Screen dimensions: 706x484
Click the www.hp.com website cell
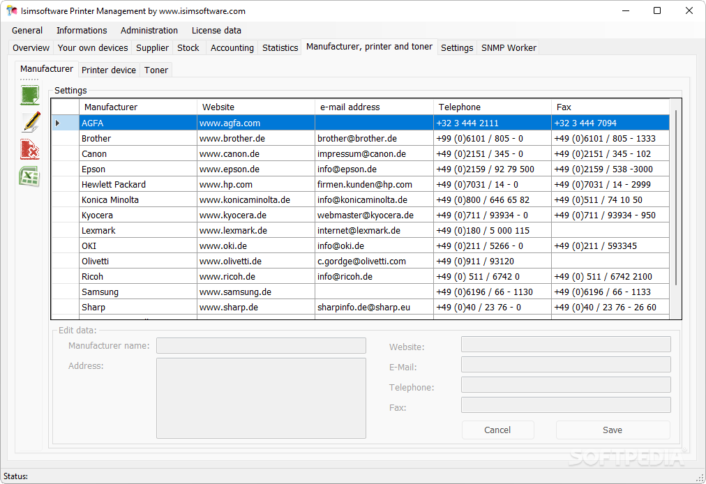256,184
